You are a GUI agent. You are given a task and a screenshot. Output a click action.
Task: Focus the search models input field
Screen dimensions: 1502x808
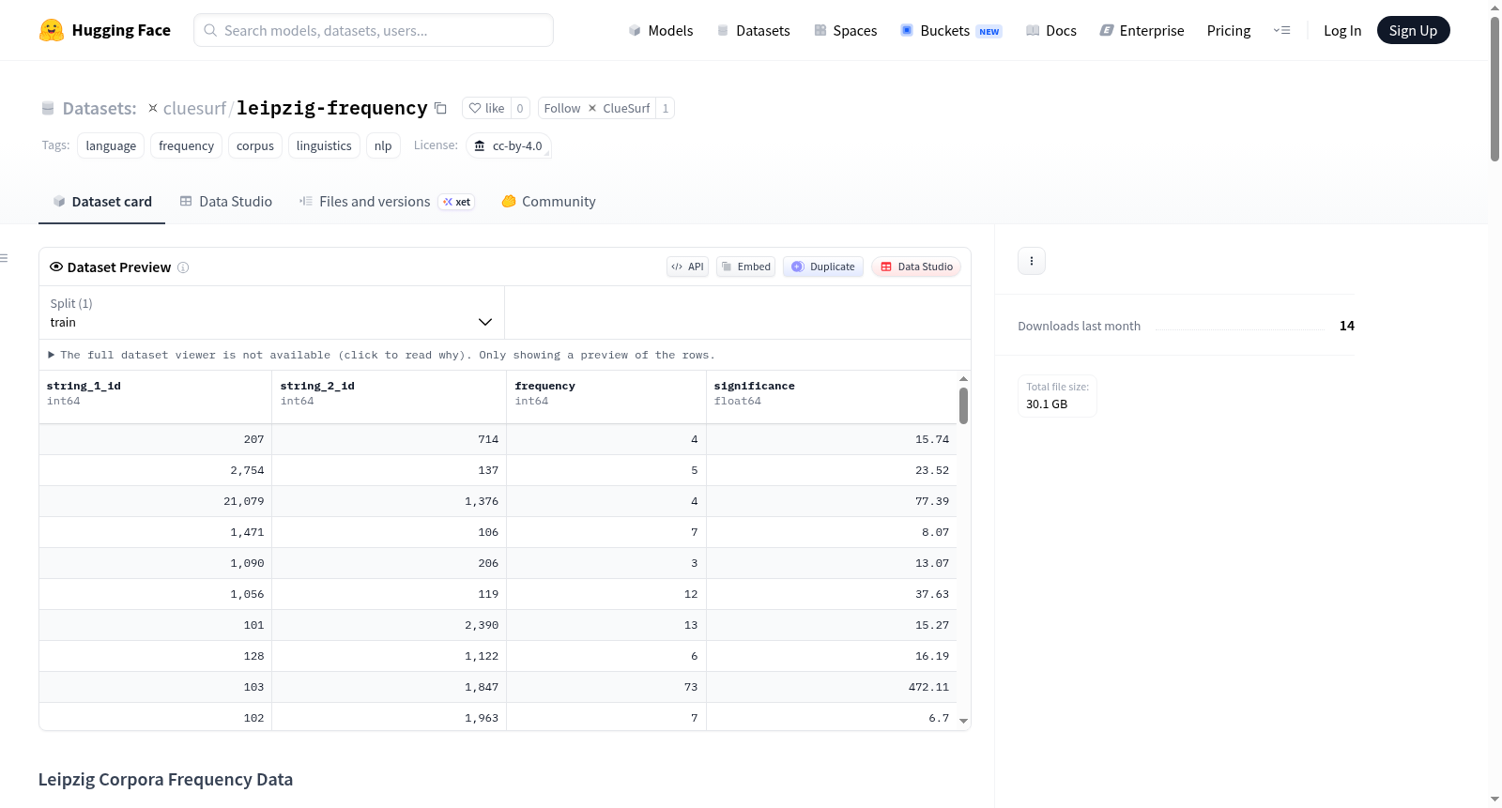(x=374, y=30)
